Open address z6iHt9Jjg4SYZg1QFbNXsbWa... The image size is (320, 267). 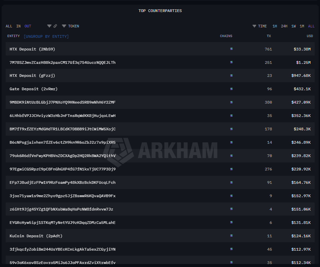pos(61,209)
